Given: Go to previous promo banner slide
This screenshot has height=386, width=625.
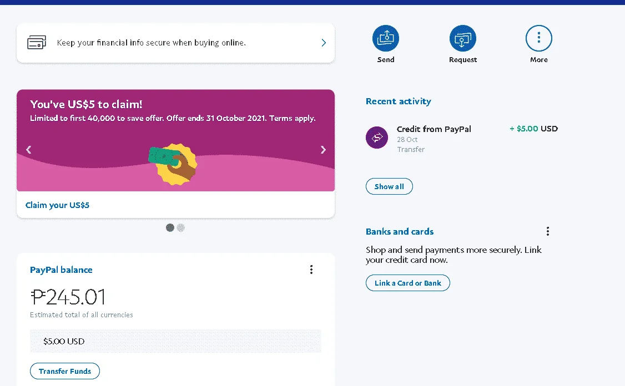Looking at the screenshot, I should (28, 150).
